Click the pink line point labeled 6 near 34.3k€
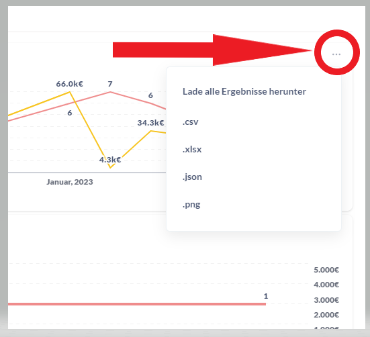370x337 pixels. pos(150,103)
